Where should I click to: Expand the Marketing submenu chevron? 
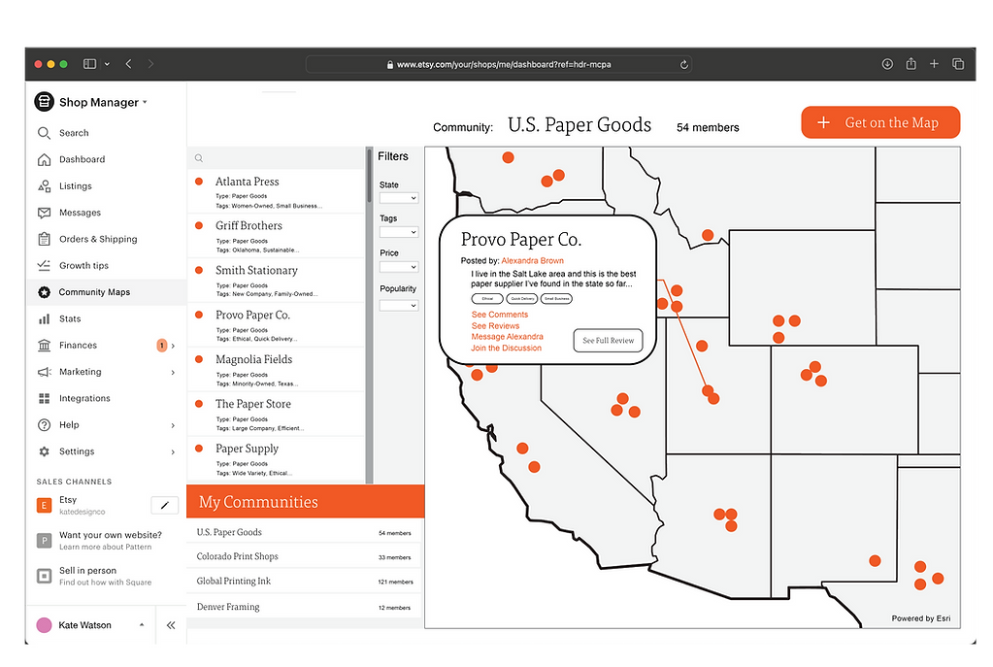click(173, 373)
